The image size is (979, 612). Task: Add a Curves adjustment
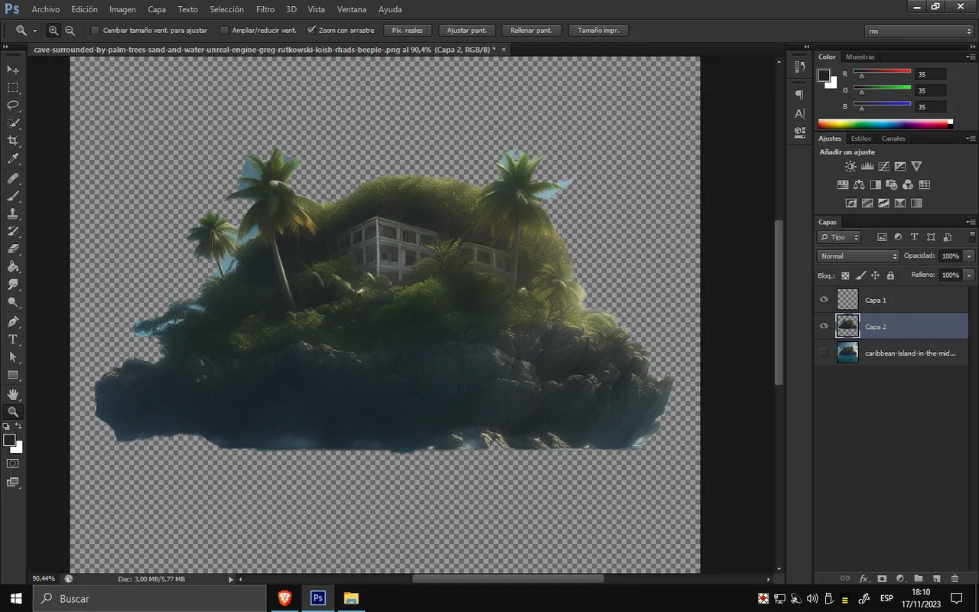tap(883, 166)
